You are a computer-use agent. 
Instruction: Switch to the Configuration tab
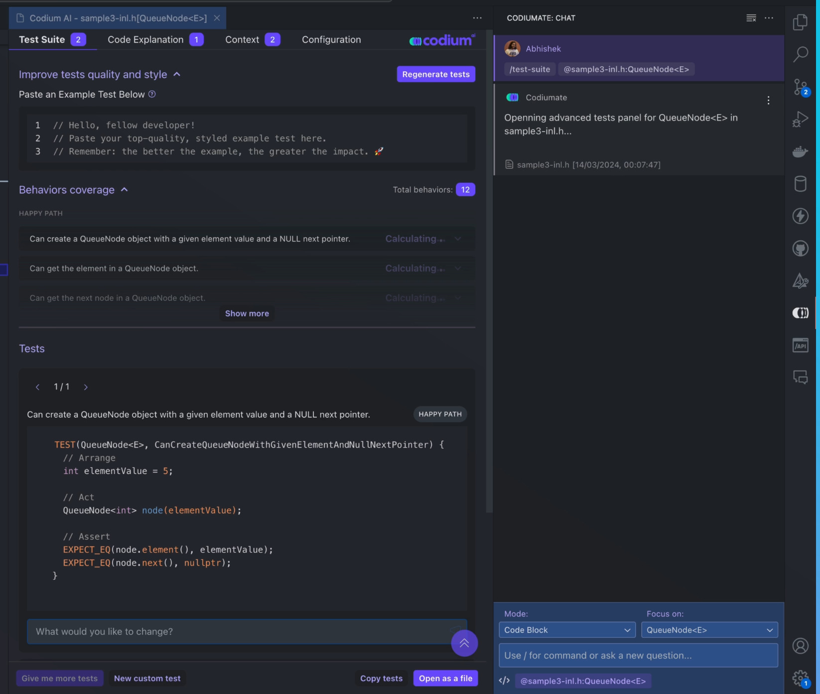click(x=331, y=39)
